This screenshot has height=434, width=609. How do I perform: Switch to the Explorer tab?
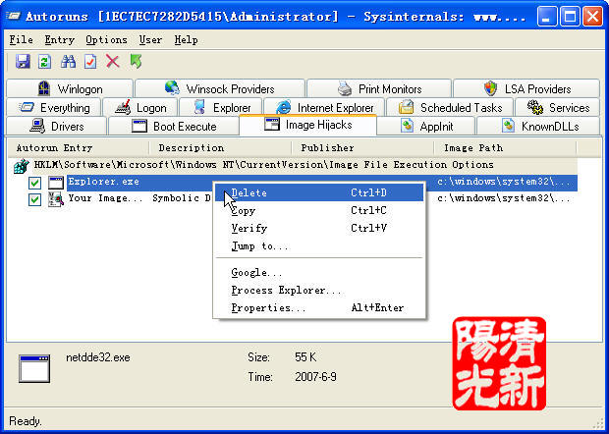(x=221, y=107)
